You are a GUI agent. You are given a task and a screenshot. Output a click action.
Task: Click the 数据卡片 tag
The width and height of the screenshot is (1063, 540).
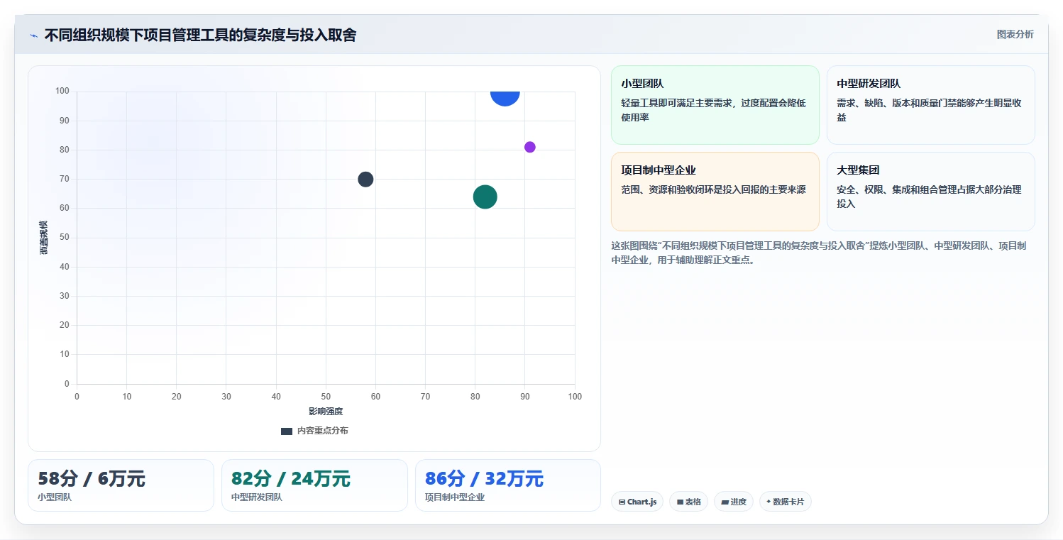click(785, 502)
